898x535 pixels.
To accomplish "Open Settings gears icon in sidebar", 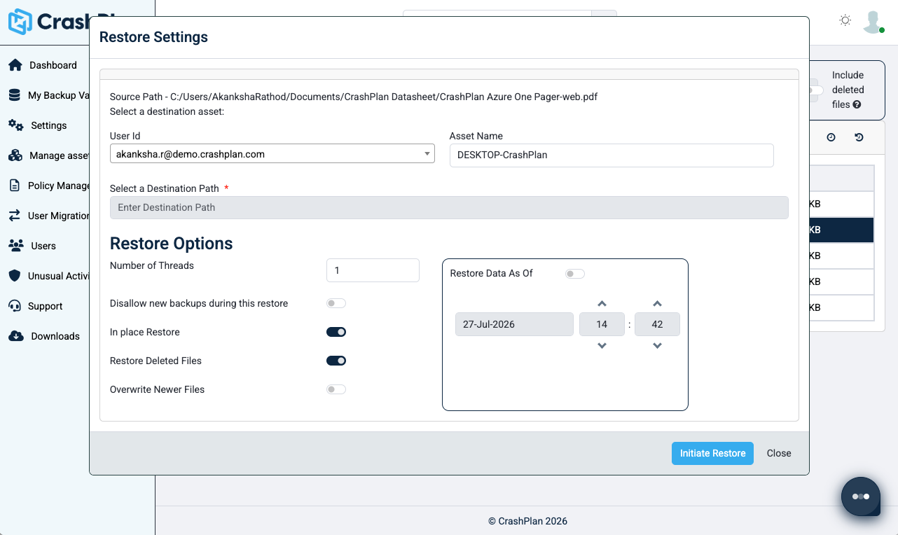I will tap(15, 125).
